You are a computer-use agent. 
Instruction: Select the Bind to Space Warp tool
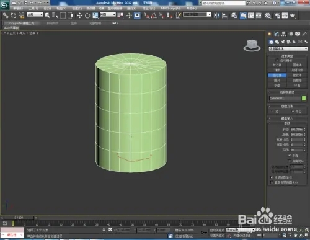(x=21, y=16)
